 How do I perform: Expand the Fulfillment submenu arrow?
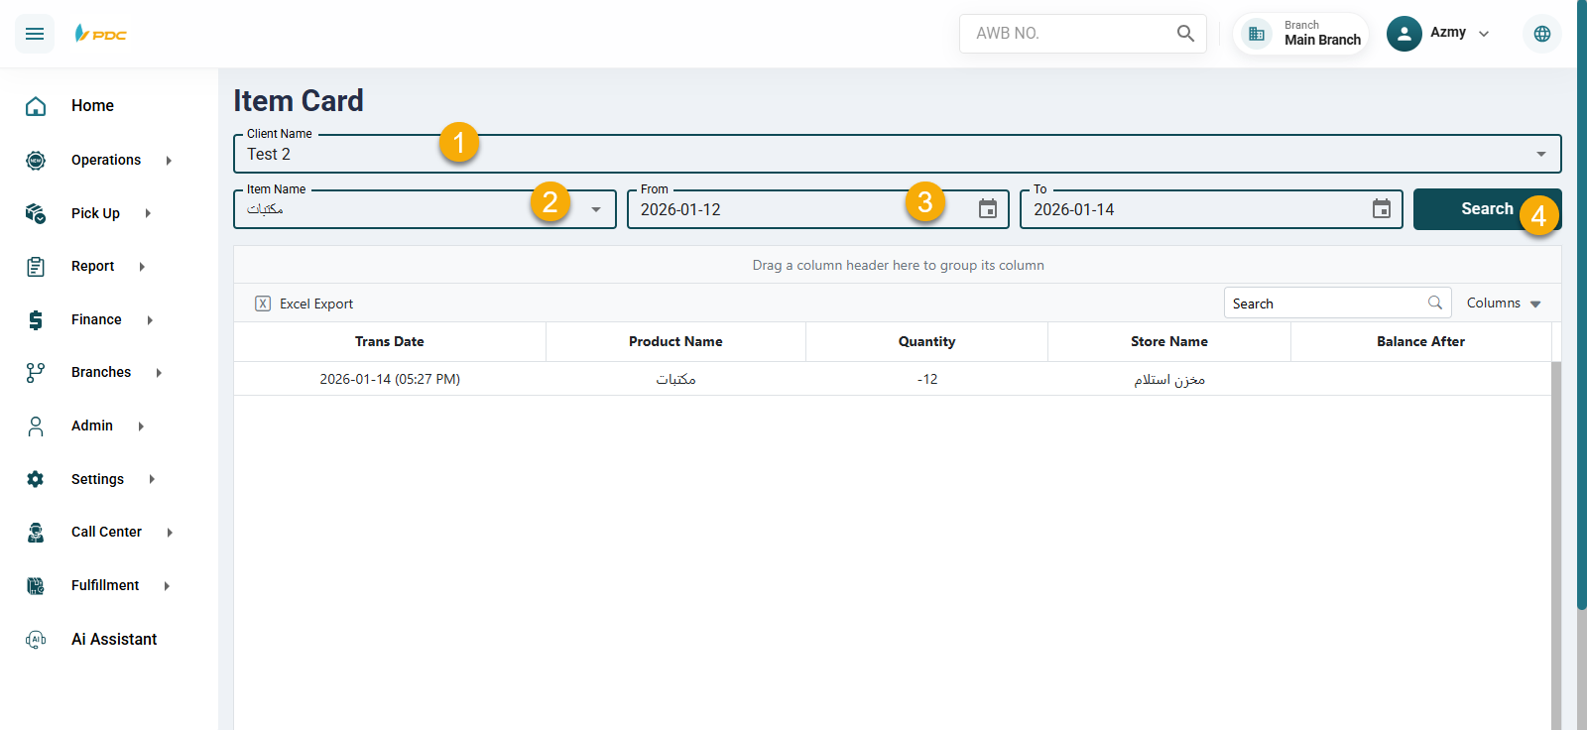coord(167,586)
